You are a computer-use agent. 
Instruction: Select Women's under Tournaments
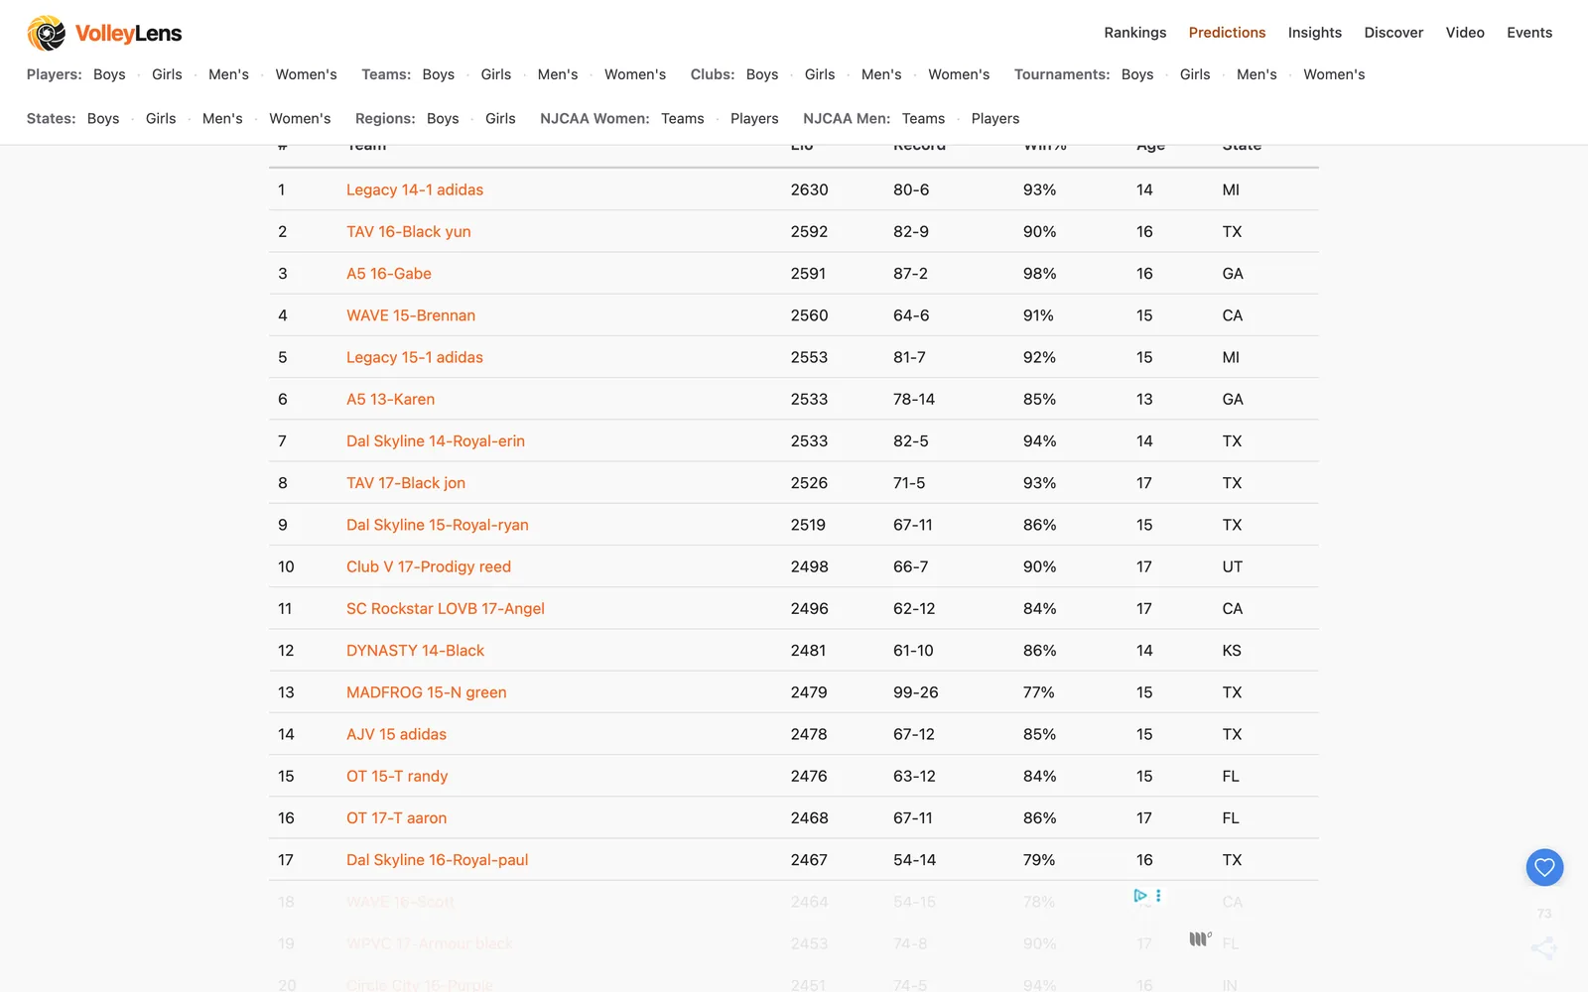tap(1334, 74)
